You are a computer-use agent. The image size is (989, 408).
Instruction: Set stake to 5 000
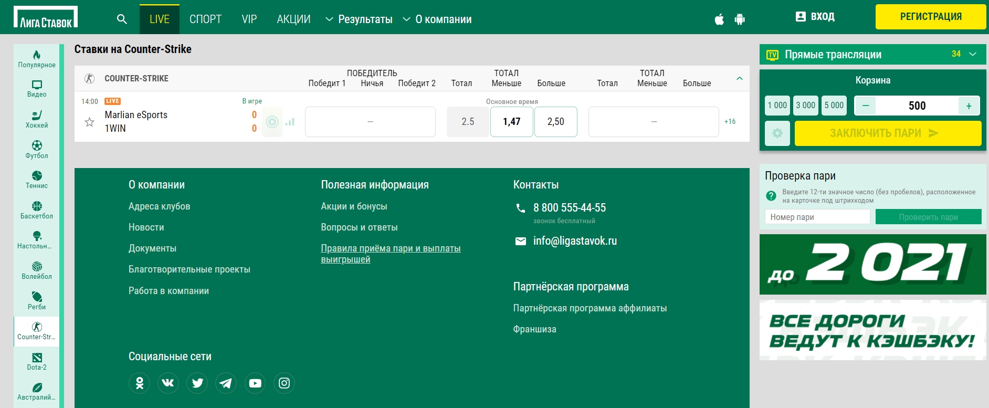coord(834,106)
